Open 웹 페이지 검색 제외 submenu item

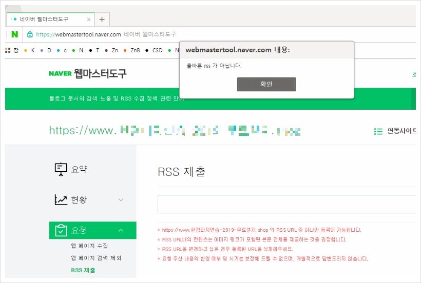[96, 258]
